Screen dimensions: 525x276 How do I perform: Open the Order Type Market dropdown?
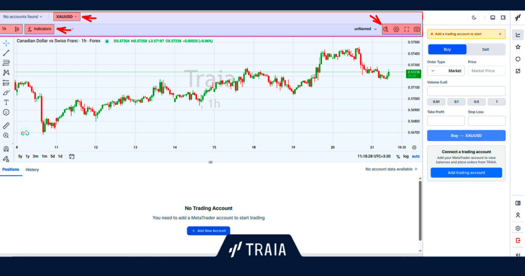pos(446,71)
